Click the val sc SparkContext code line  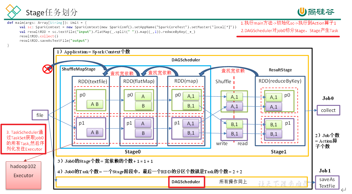click(128, 27)
